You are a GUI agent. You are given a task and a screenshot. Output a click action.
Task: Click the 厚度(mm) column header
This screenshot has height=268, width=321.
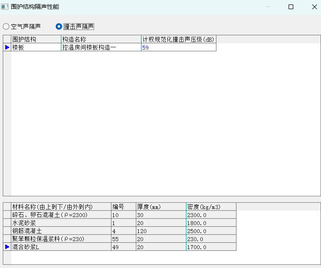pyautogui.click(x=161, y=207)
